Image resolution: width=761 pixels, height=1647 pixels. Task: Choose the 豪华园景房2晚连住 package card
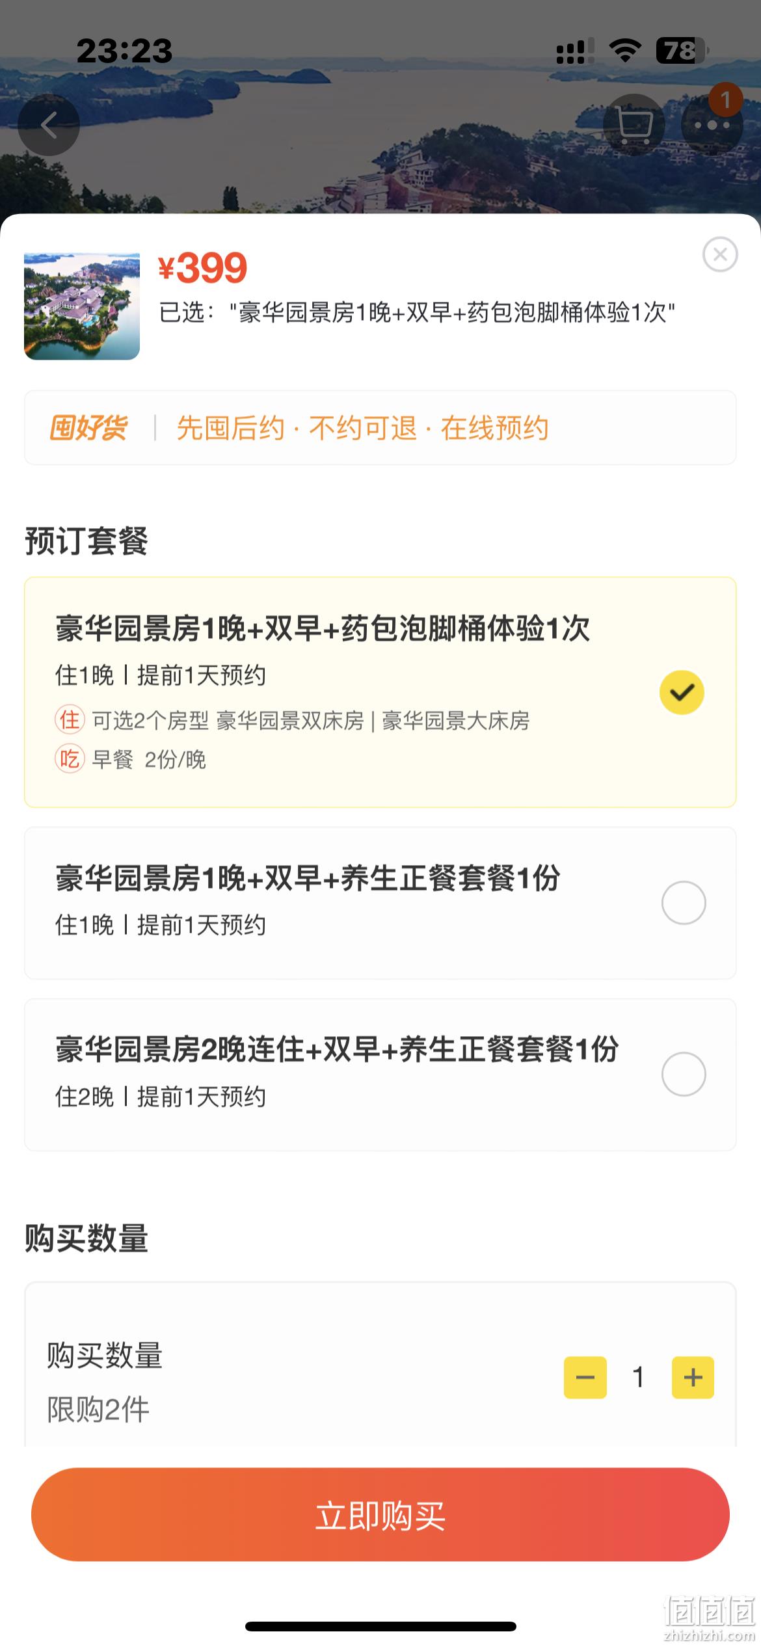(380, 1075)
